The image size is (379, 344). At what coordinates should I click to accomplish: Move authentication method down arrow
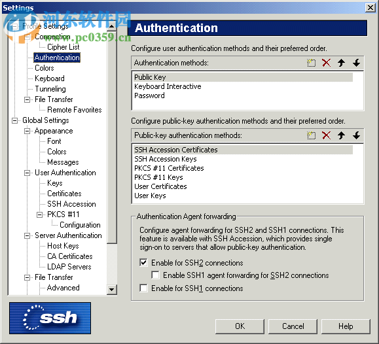[x=356, y=63]
